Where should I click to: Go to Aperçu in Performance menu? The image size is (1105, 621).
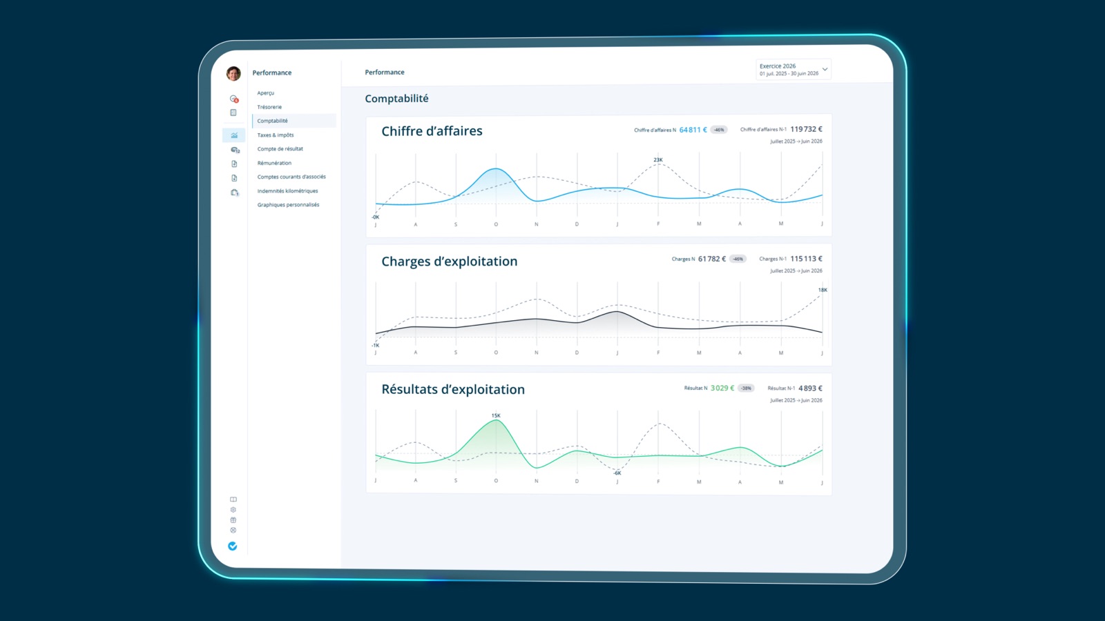coord(266,93)
